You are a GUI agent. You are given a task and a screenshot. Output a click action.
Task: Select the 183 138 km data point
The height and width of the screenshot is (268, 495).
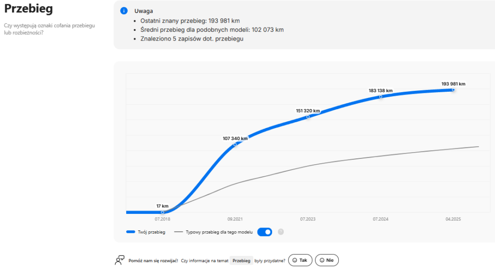[x=380, y=97]
